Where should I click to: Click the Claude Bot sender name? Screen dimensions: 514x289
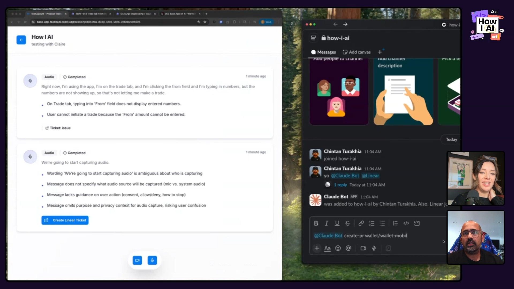pos(336,197)
